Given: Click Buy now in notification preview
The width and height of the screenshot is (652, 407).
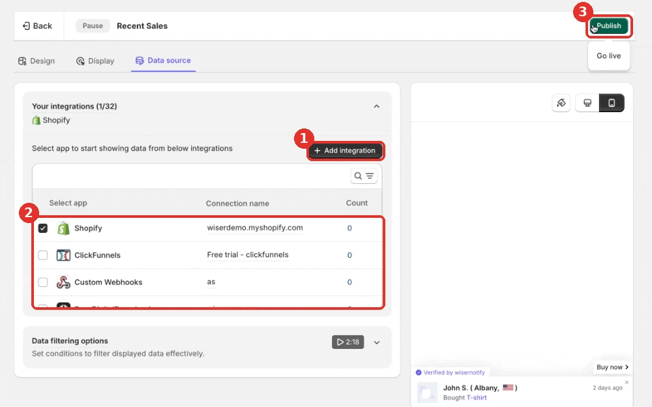Looking at the screenshot, I should 612,367.
